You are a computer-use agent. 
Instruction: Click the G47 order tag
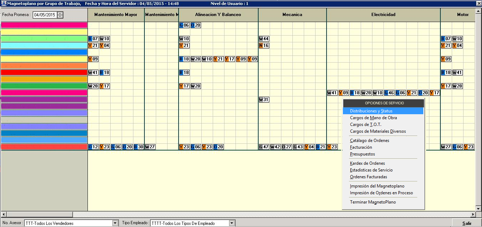coord(264,147)
